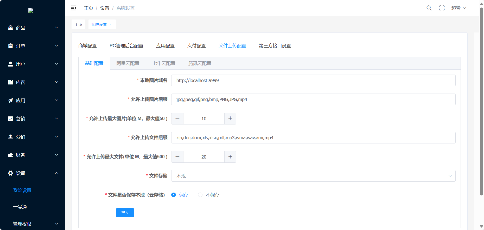Switch to 支付配置 tab
Screen dimensions: 484x230
[196, 45]
